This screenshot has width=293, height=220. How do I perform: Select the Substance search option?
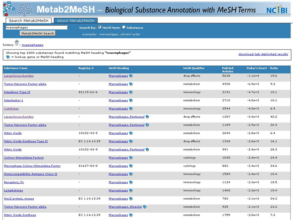click(124, 27)
